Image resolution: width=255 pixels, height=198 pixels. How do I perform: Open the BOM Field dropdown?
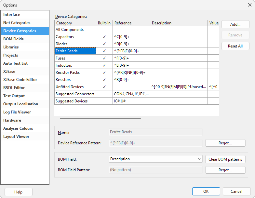click(x=156, y=159)
